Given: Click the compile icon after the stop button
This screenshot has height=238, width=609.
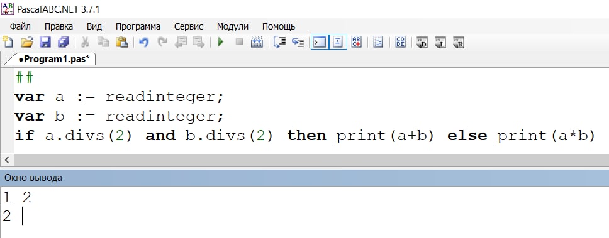Looking at the screenshot, I should coord(257,42).
